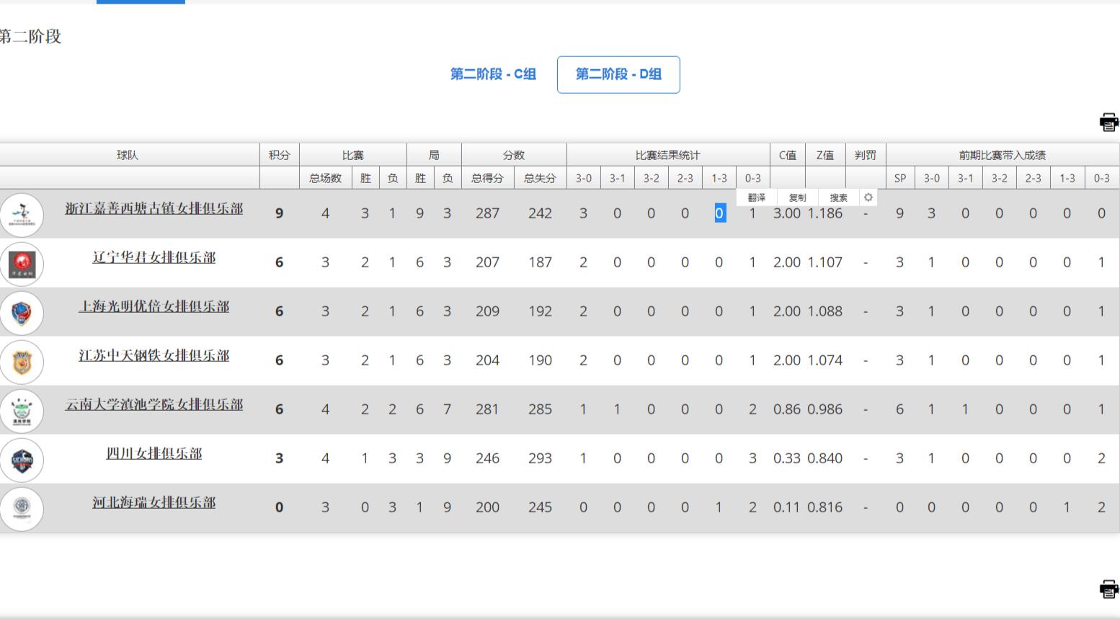Open the 浙江嘉善西塘古镇女排俱乐部 team link
The width and height of the screenshot is (1120, 619).
click(x=154, y=209)
